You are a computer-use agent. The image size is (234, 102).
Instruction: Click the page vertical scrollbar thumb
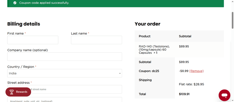(x=233, y=20)
